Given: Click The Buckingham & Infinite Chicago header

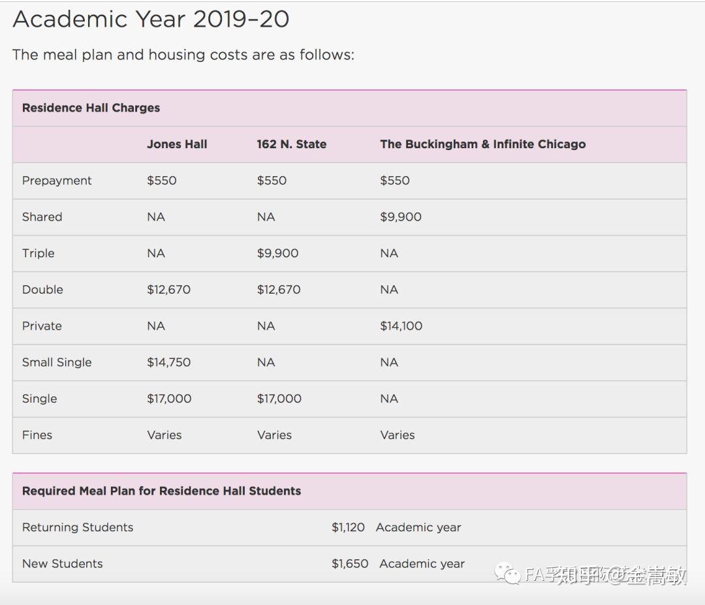Looking at the screenshot, I should click(482, 144).
